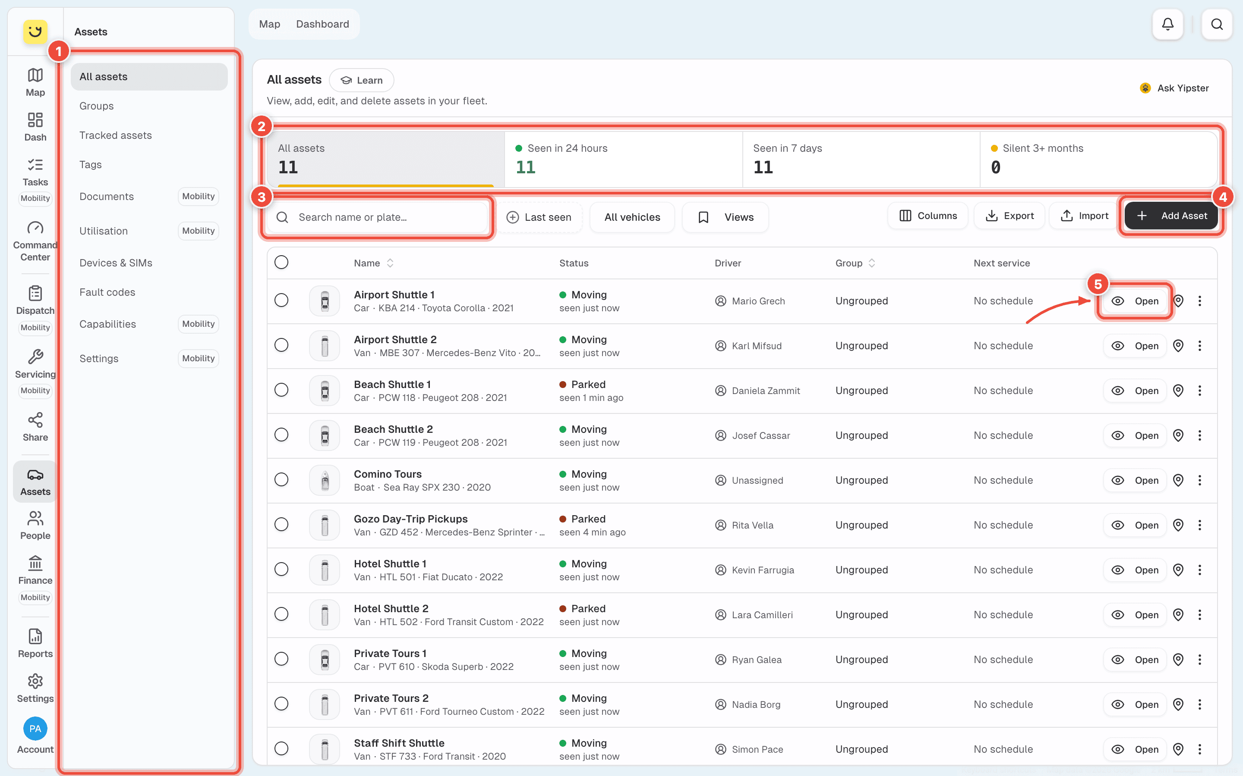
Task: Switch to the Dashboard tab
Action: [x=322, y=24]
